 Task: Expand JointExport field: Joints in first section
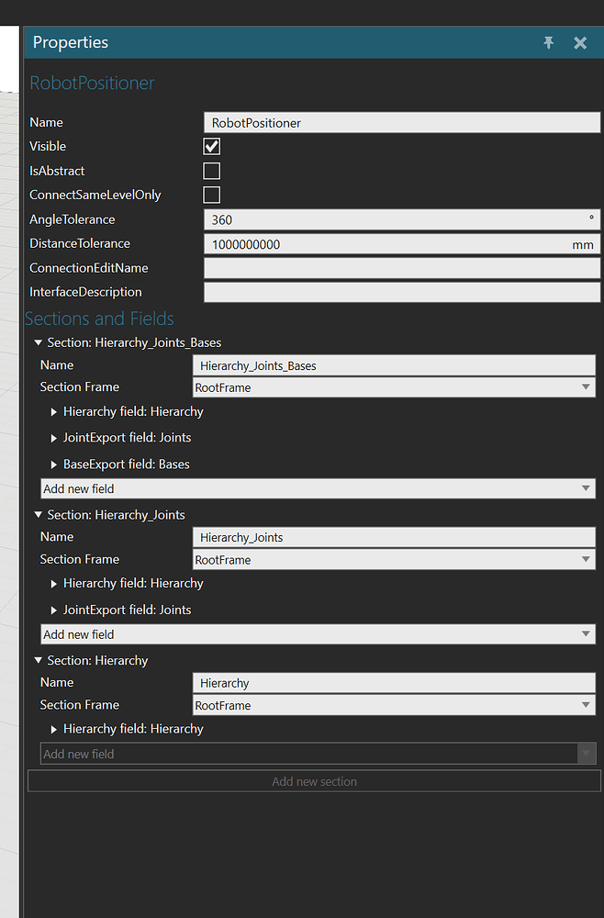53,438
